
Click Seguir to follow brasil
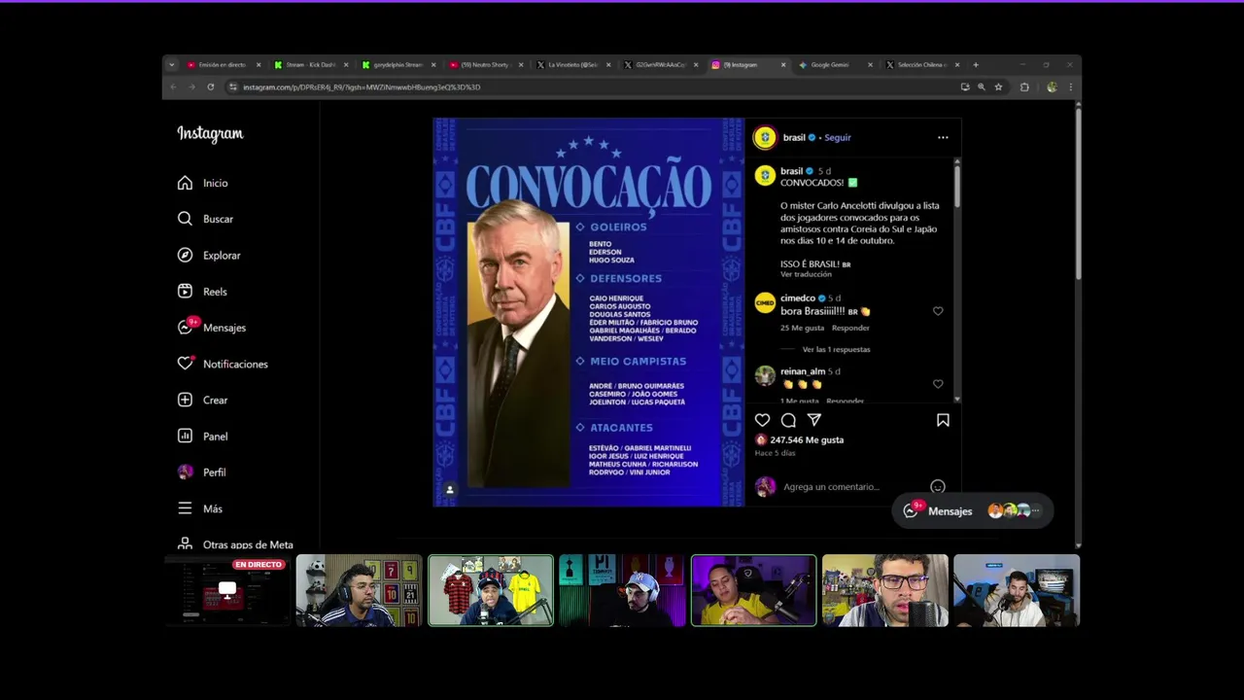pos(838,137)
